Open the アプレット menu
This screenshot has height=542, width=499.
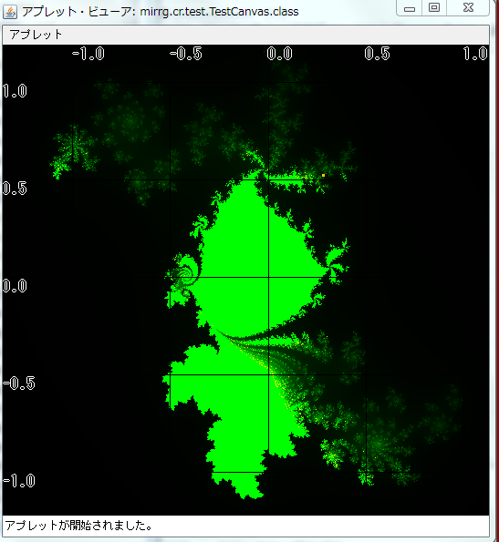click(36, 35)
